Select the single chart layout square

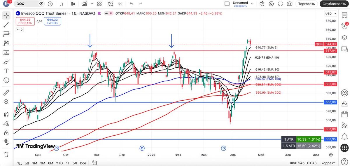coord(227,4)
